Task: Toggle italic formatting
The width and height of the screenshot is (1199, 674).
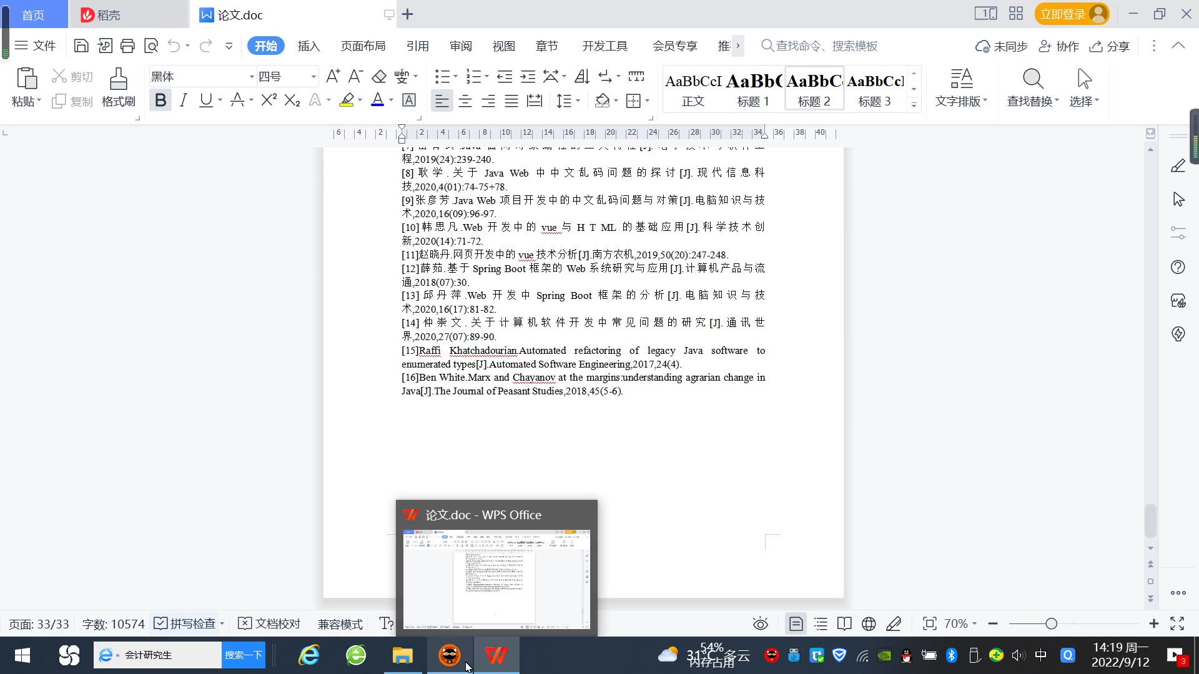Action: point(183,100)
